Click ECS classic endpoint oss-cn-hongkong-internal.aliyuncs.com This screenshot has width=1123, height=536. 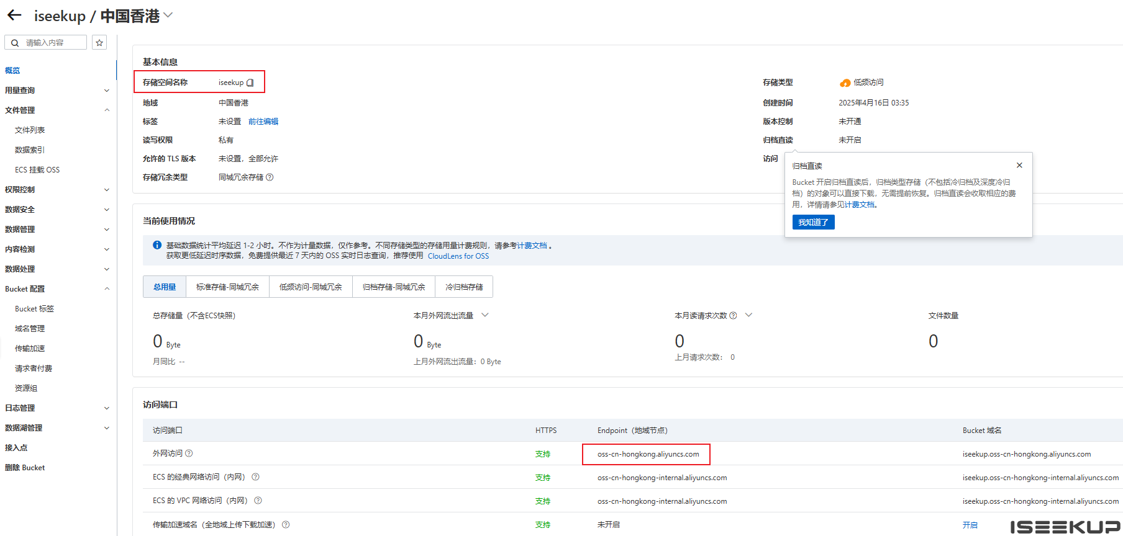coord(662,478)
